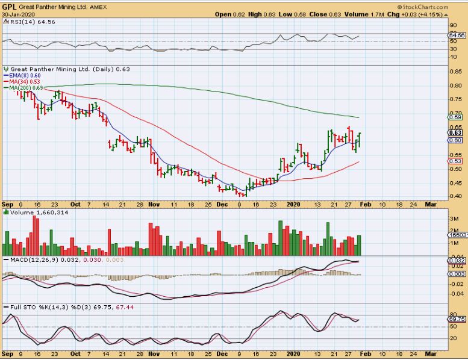Click the 0.003 MACD histogram axis tag

[457, 274]
